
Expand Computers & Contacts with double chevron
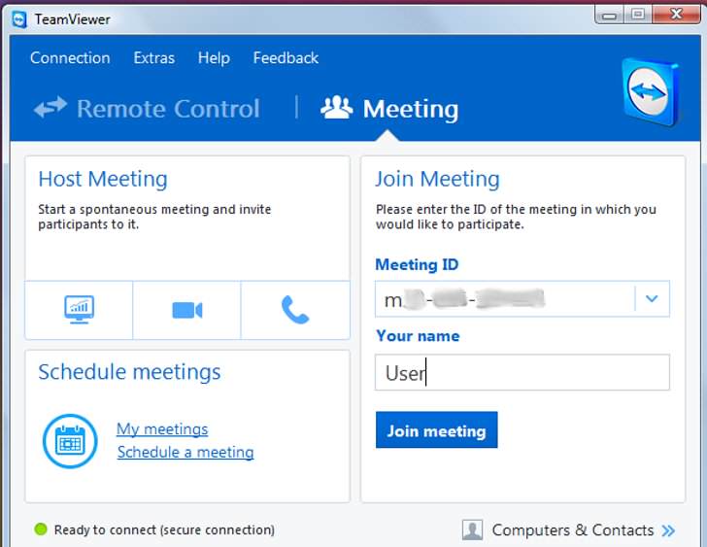pos(668,530)
